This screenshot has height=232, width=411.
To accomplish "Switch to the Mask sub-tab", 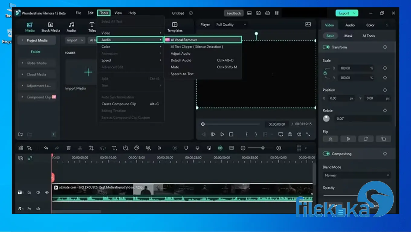I will pos(348,36).
